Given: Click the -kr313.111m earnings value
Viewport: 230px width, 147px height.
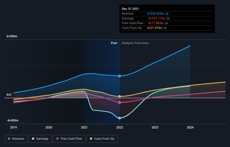Looking at the screenshot, I should [156, 18].
